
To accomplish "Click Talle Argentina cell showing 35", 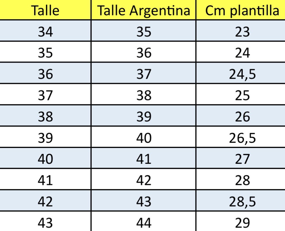I will click(144, 30).
